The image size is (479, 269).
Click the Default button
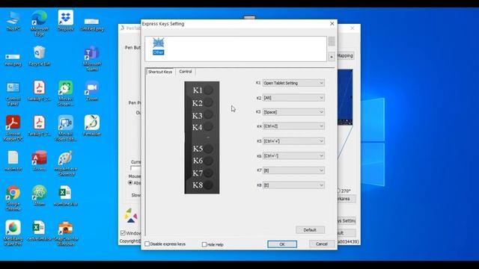click(x=310, y=229)
